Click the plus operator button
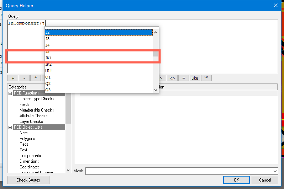 12,78
